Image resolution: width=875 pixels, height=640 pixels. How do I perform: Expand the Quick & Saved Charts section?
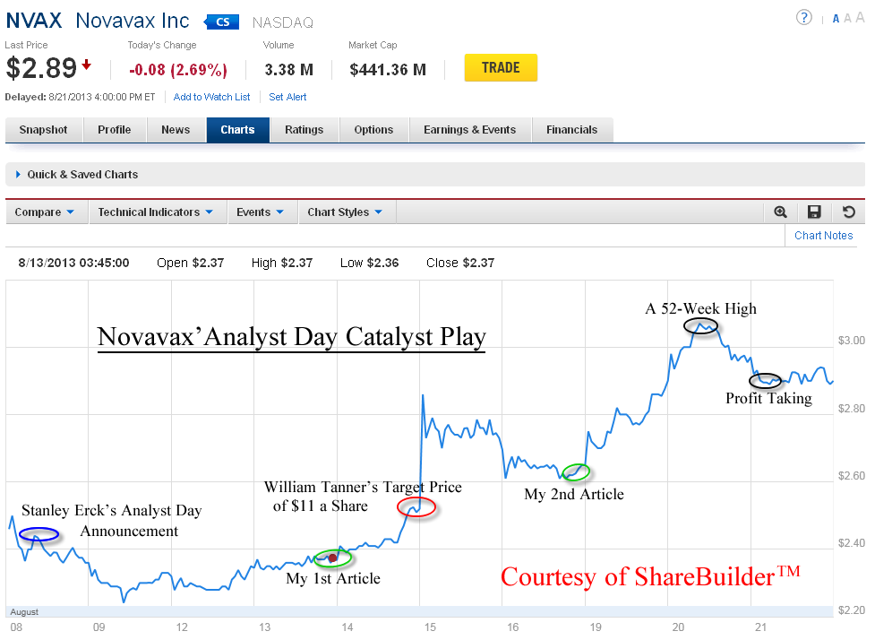[x=76, y=175]
